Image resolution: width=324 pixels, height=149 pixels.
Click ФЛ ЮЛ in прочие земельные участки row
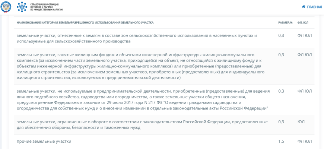[305, 142]
